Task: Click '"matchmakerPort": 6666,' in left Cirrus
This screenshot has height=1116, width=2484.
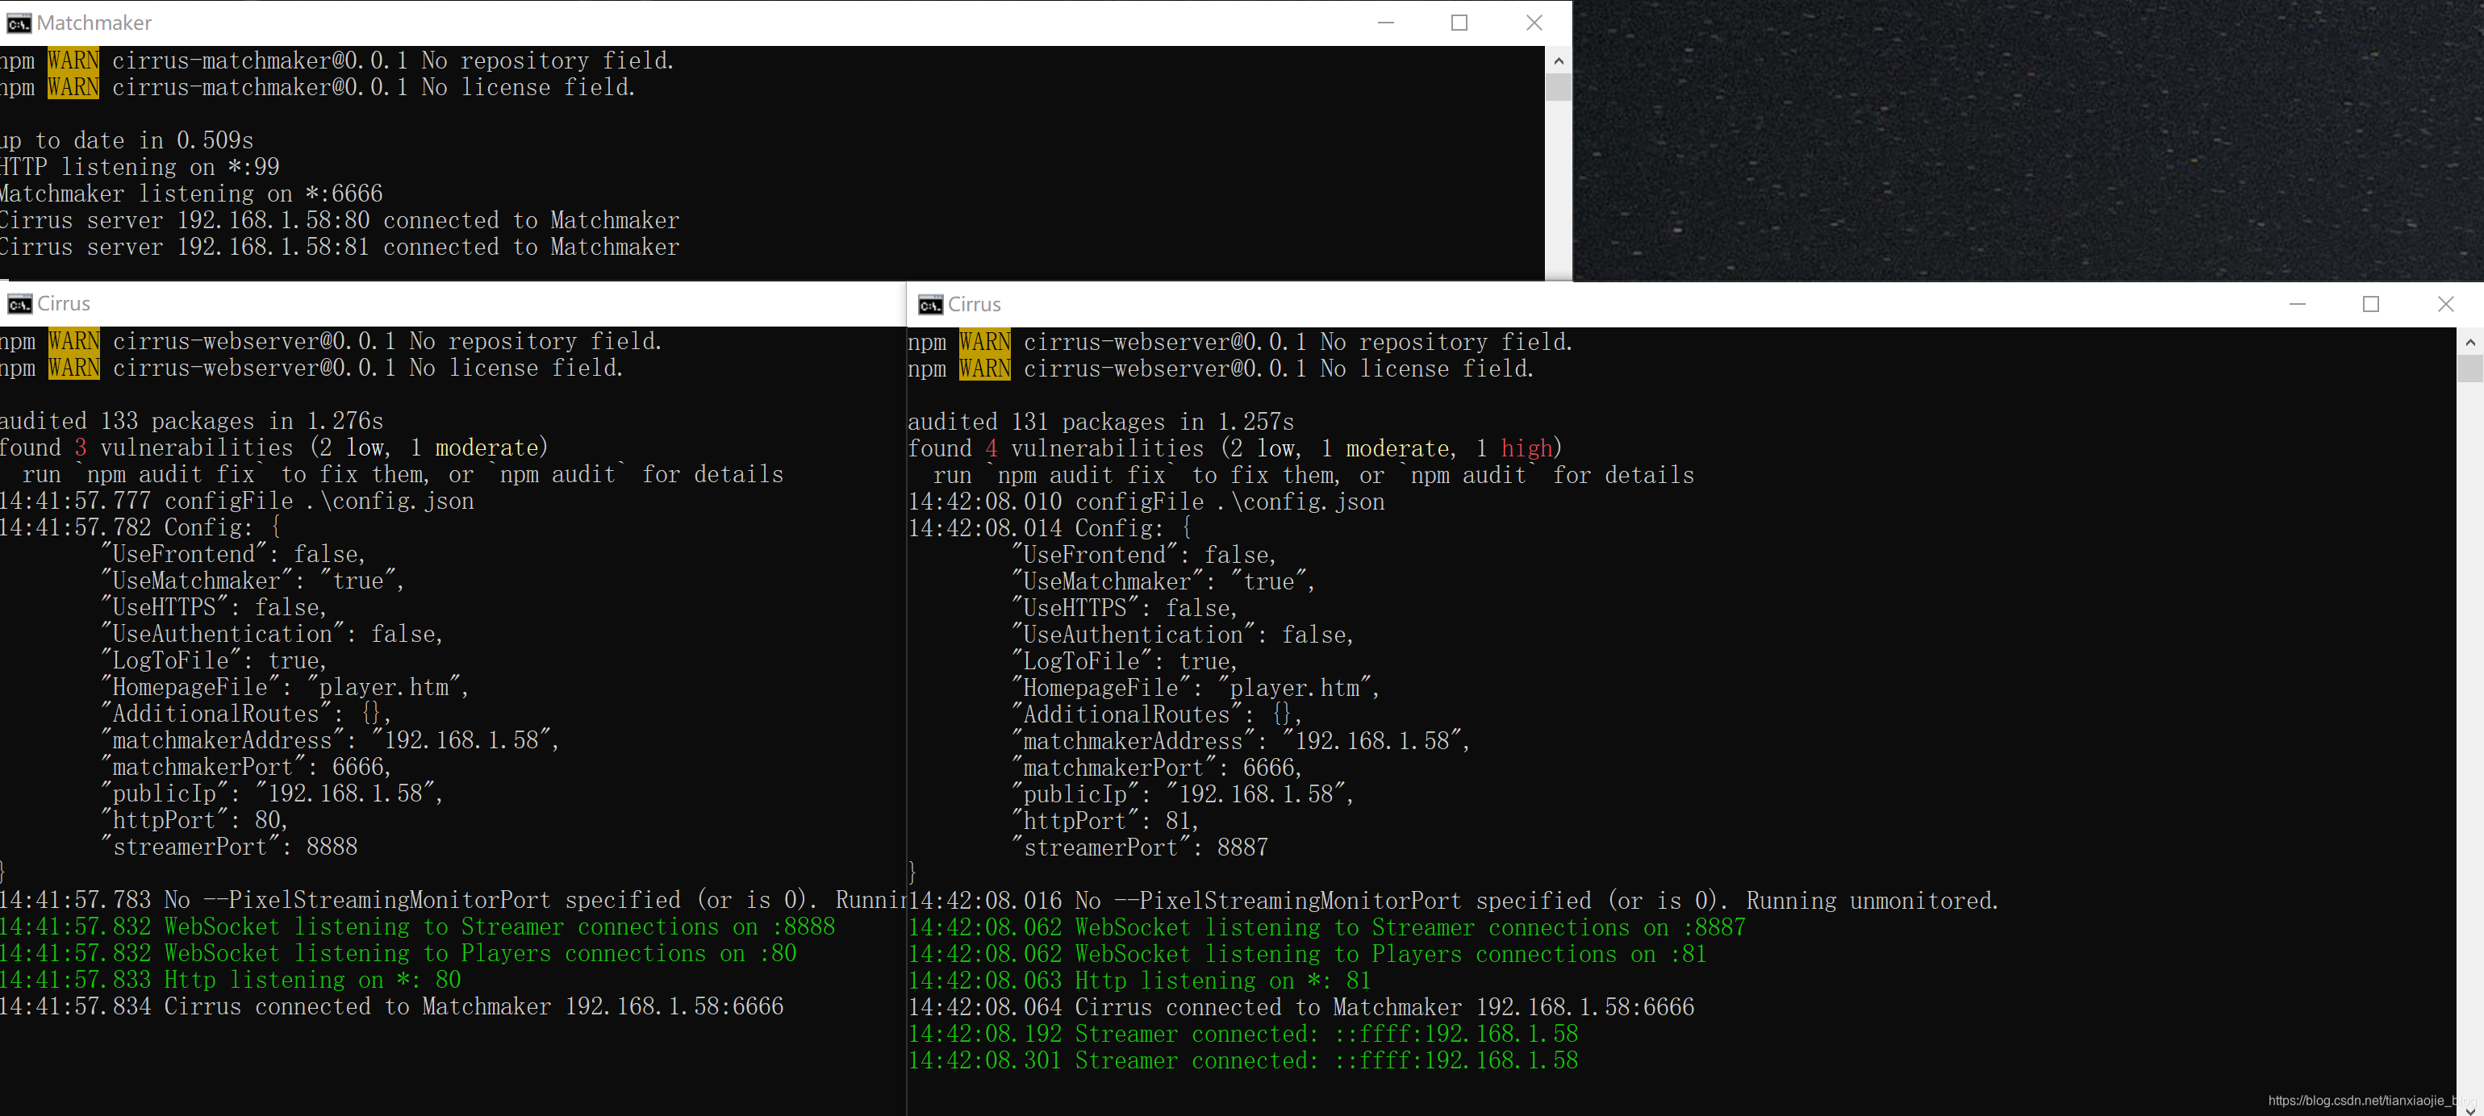Action: (x=246, y=768)
